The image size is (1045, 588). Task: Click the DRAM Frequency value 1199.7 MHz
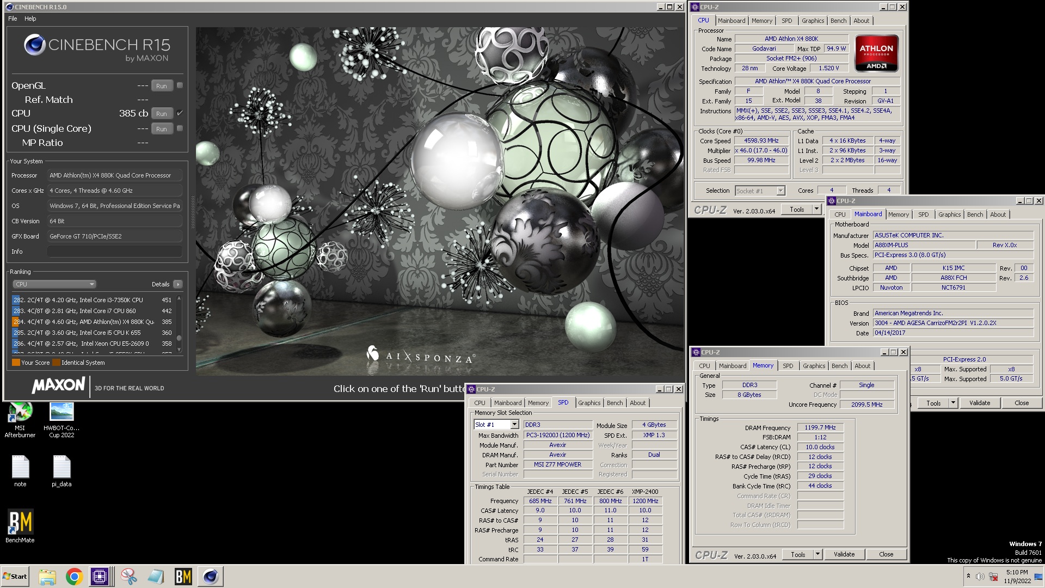pos(820,427)
